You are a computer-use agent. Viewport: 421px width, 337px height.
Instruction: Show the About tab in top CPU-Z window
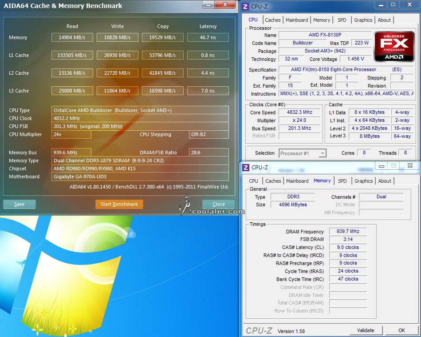[x=384, y=20]
